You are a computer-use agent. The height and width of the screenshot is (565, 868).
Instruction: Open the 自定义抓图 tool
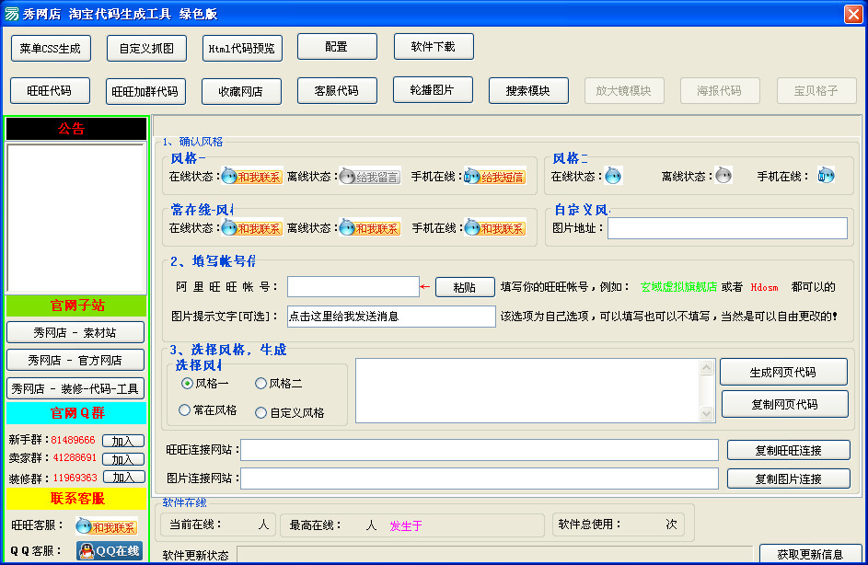pos(146,49)
